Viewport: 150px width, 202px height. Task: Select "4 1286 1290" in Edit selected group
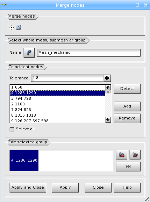[x=24, y=160]
